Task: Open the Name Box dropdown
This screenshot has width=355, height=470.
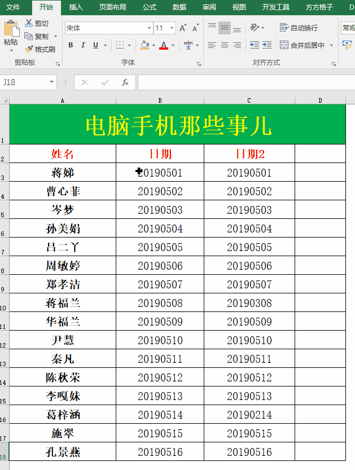Action: 51,82
